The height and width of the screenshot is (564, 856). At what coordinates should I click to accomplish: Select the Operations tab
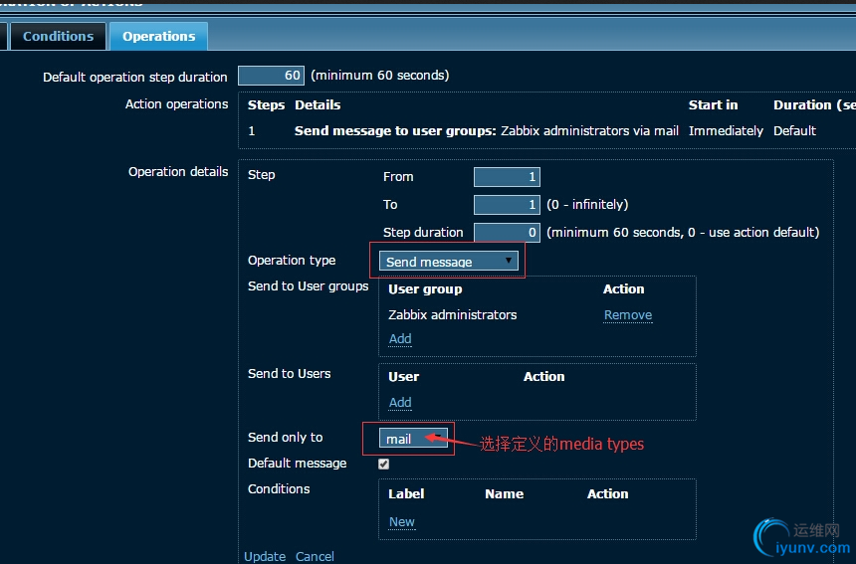tap(158, 36)
